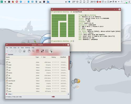
Task: Open the Dolphin search (magnifier) tool
Action: click(x=33, y=51)
